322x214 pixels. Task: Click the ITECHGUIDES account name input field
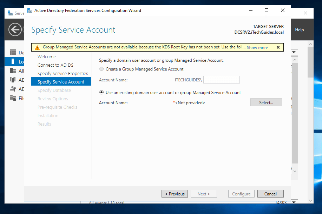pyautogui.click(x=221, y=80)
